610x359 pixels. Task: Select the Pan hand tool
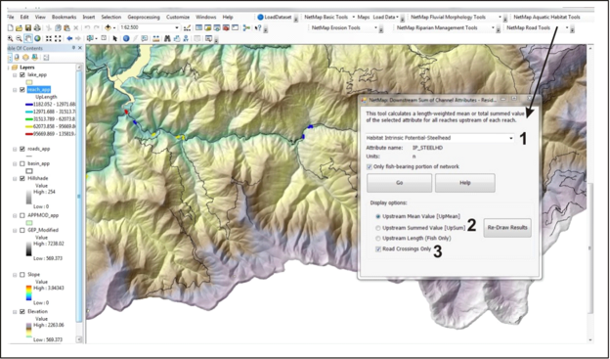[28, 38]
